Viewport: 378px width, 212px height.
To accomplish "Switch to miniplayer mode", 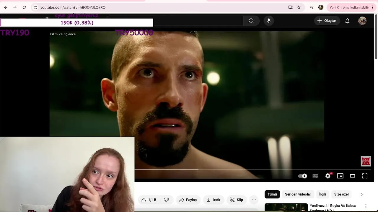I will tap(340, 176).
